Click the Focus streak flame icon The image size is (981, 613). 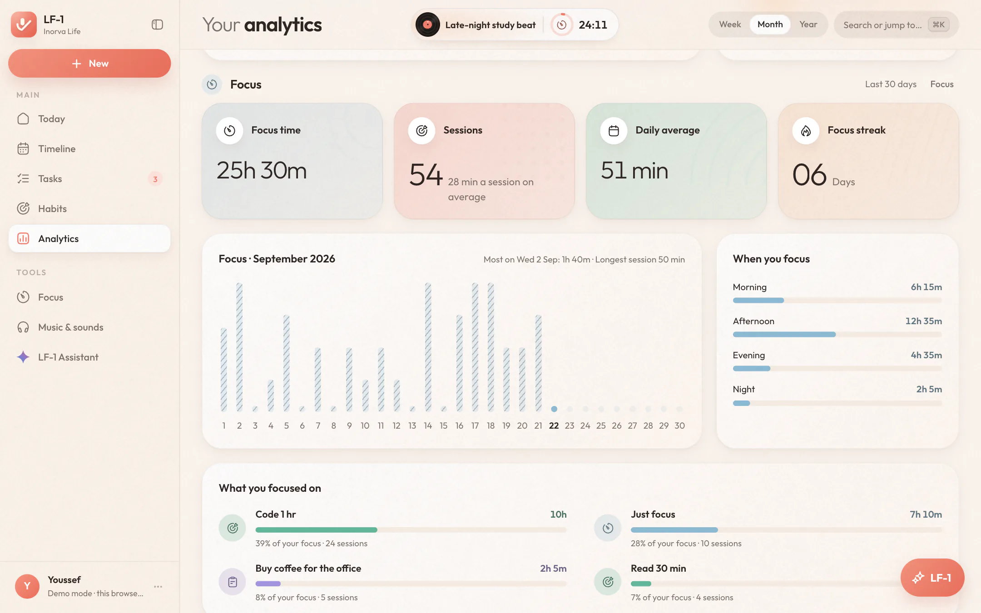[806, 131]
